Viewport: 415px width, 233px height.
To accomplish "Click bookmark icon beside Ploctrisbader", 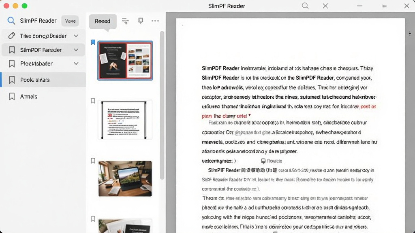I will pyautogui.click(x=12, y=64).
